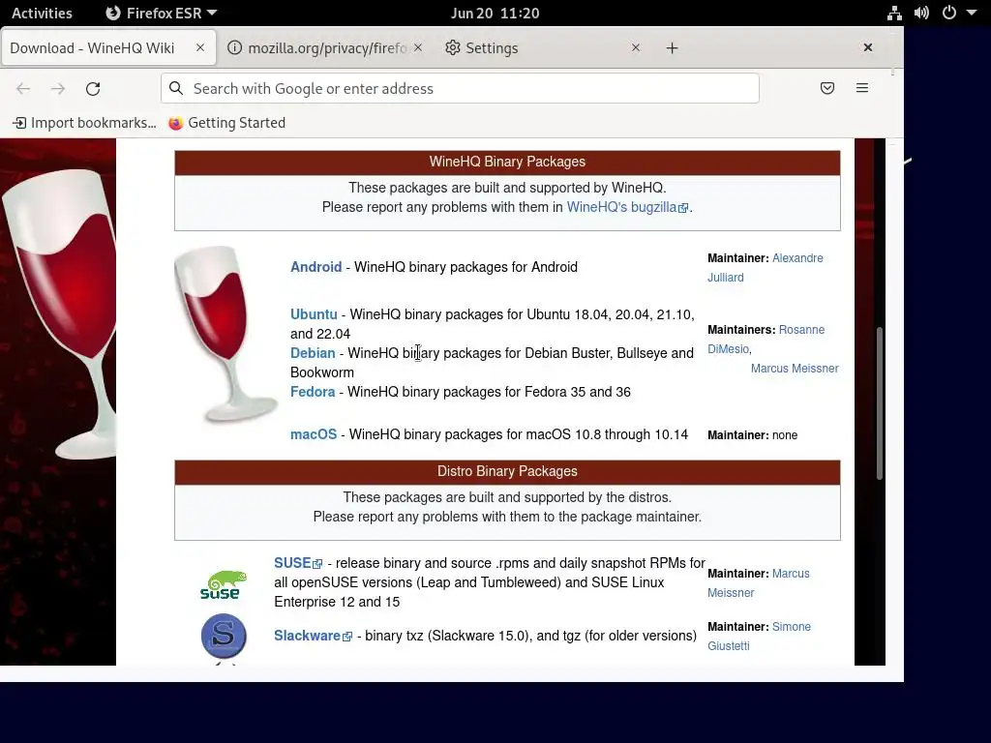Click the Import bookmarks icon

pyautogui.click(x=19, y=123)
